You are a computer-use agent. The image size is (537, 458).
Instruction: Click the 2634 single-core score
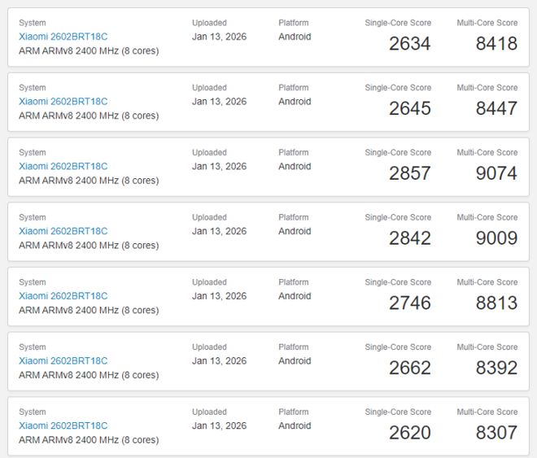[x=409, y=43]
